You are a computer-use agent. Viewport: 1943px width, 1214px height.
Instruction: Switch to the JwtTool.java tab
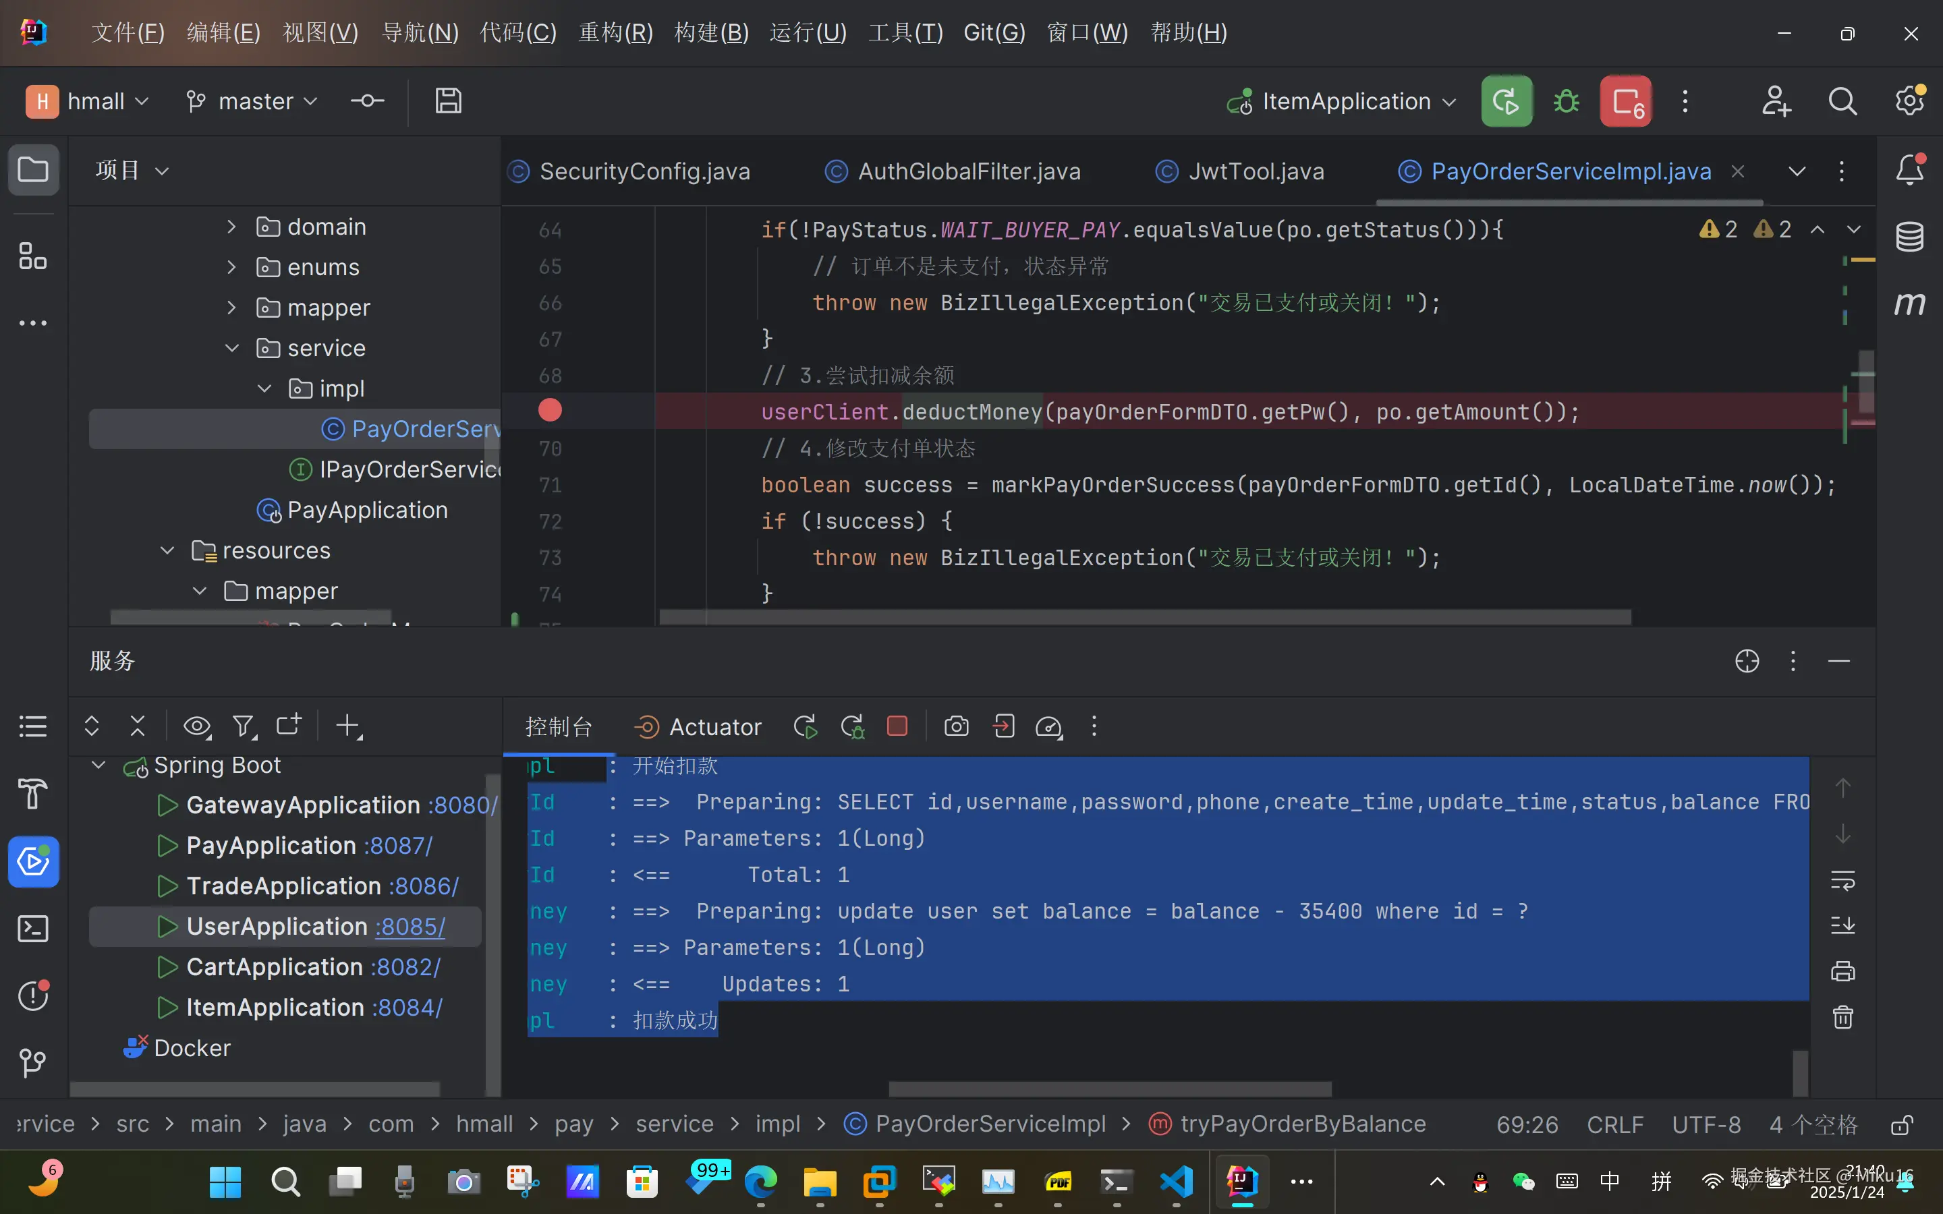coord(1255,172)
